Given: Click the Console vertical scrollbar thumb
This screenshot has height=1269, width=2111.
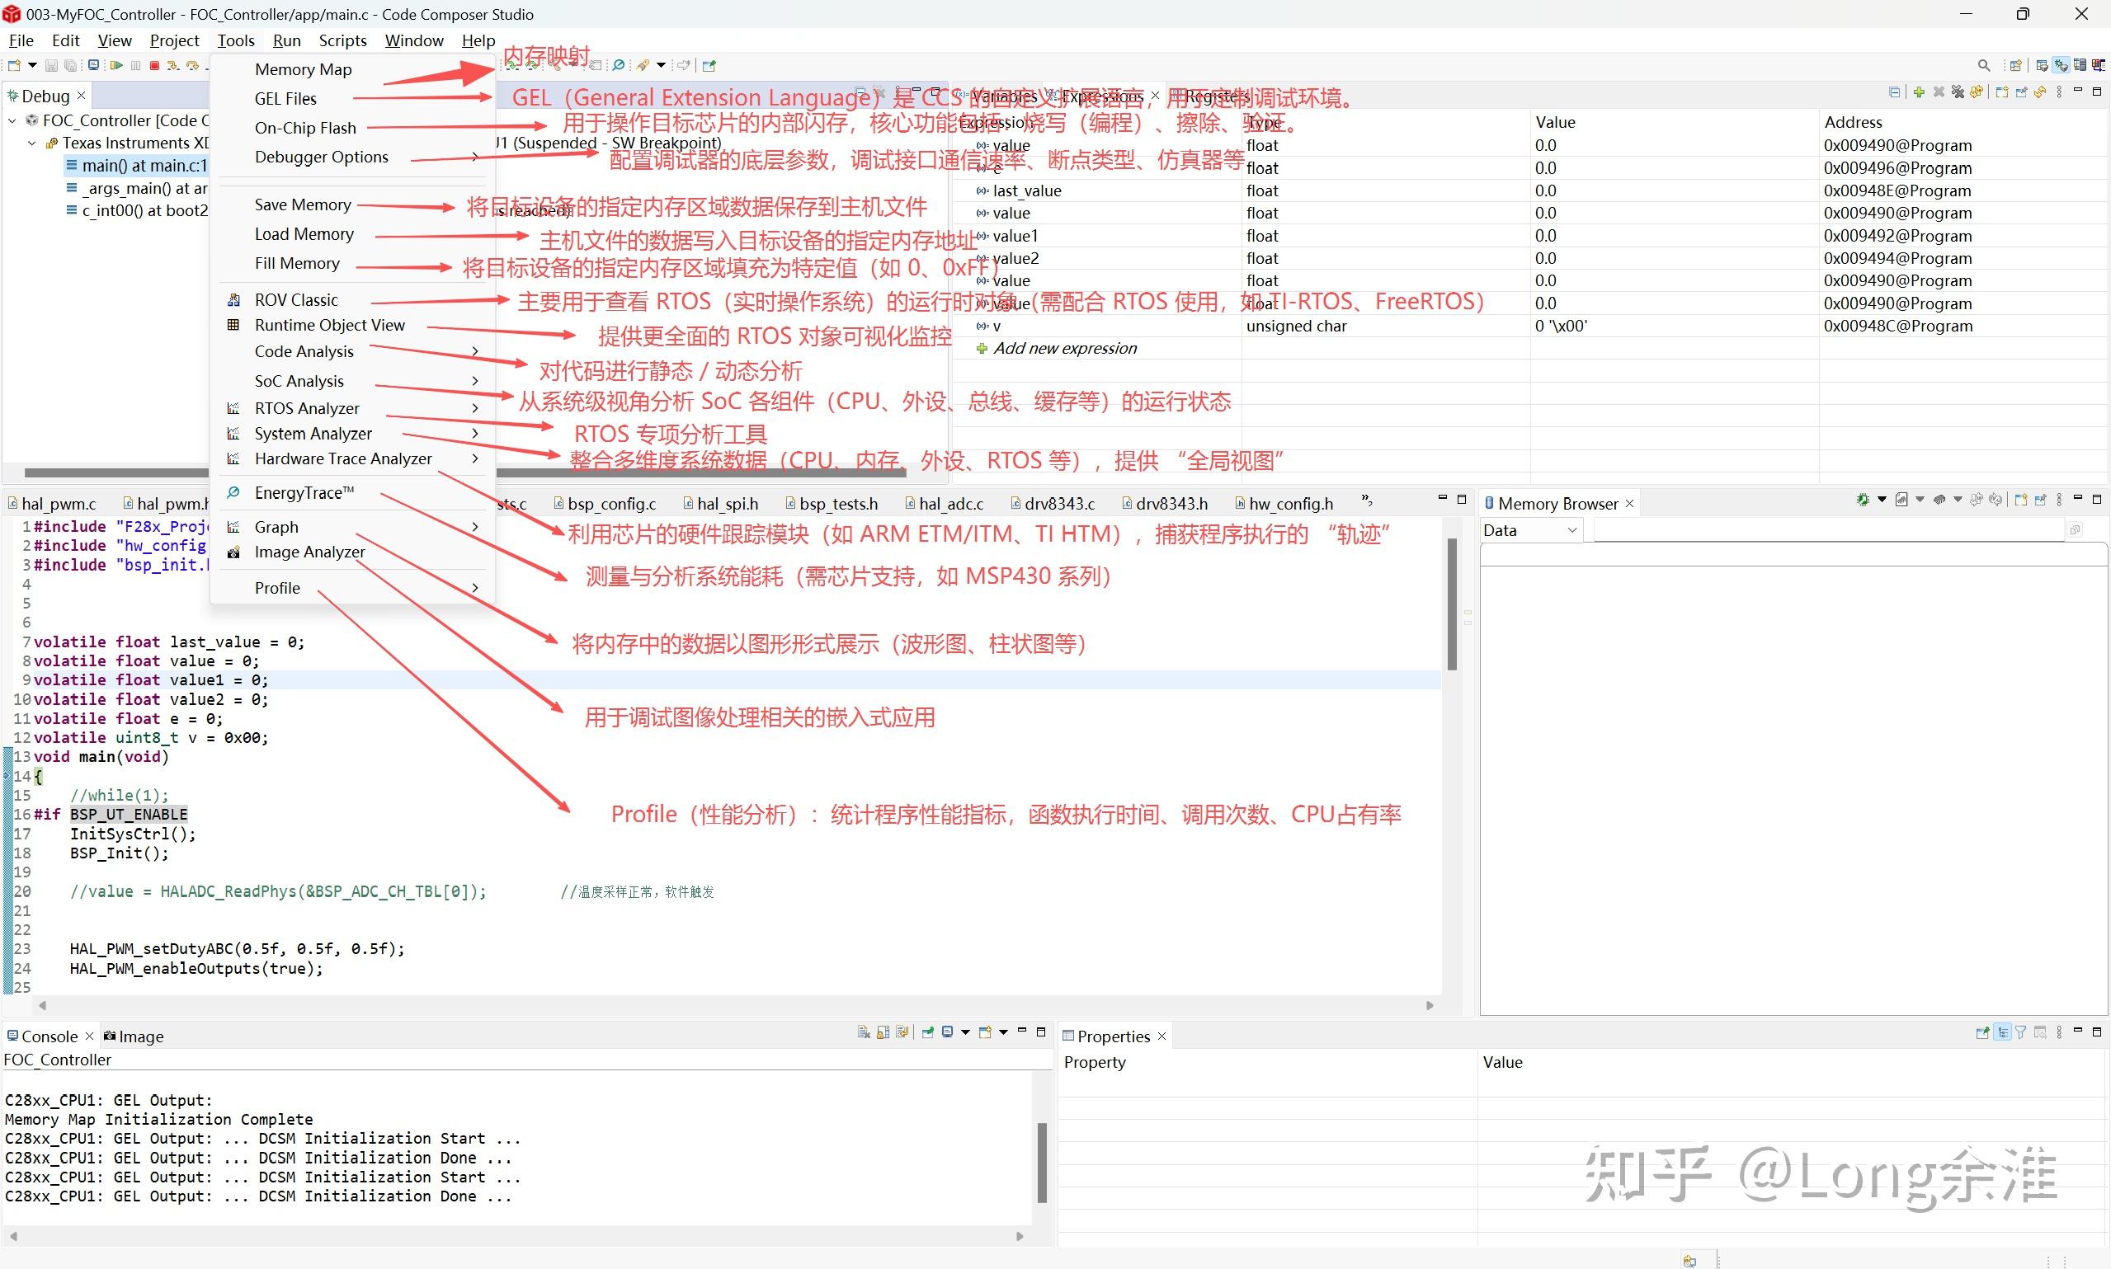Looking at the screenshot, I should (x=1042, y=1163).
